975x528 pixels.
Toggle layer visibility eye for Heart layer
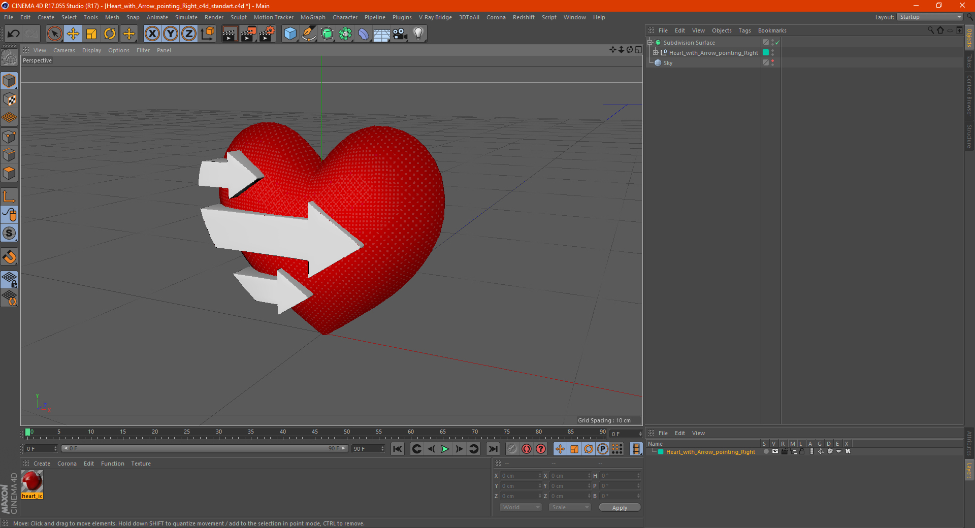775,451
